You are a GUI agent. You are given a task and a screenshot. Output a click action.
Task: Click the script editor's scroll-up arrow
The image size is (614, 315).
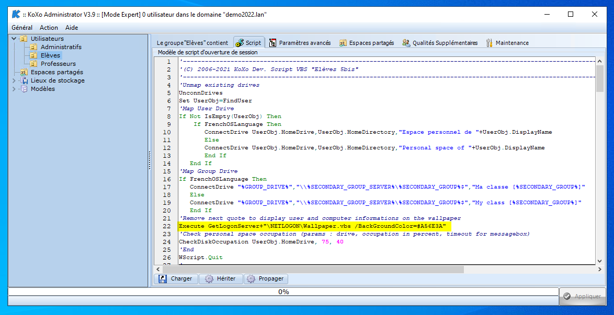pos(599,61)
